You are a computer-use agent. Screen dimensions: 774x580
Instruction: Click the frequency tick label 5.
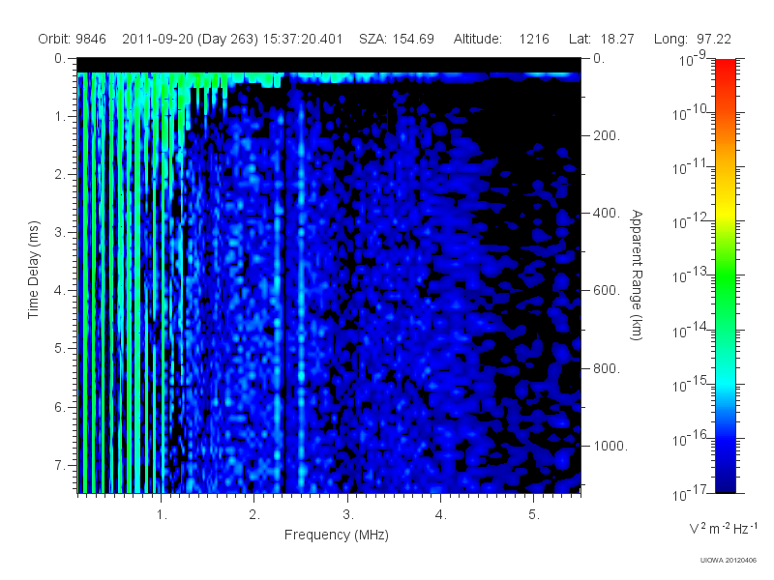click(x=534, y=515)
